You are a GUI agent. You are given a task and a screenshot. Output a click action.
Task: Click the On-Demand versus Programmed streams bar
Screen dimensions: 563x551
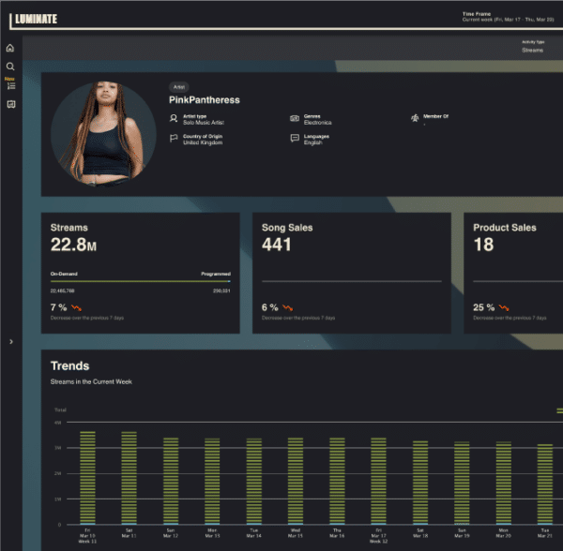140,281
